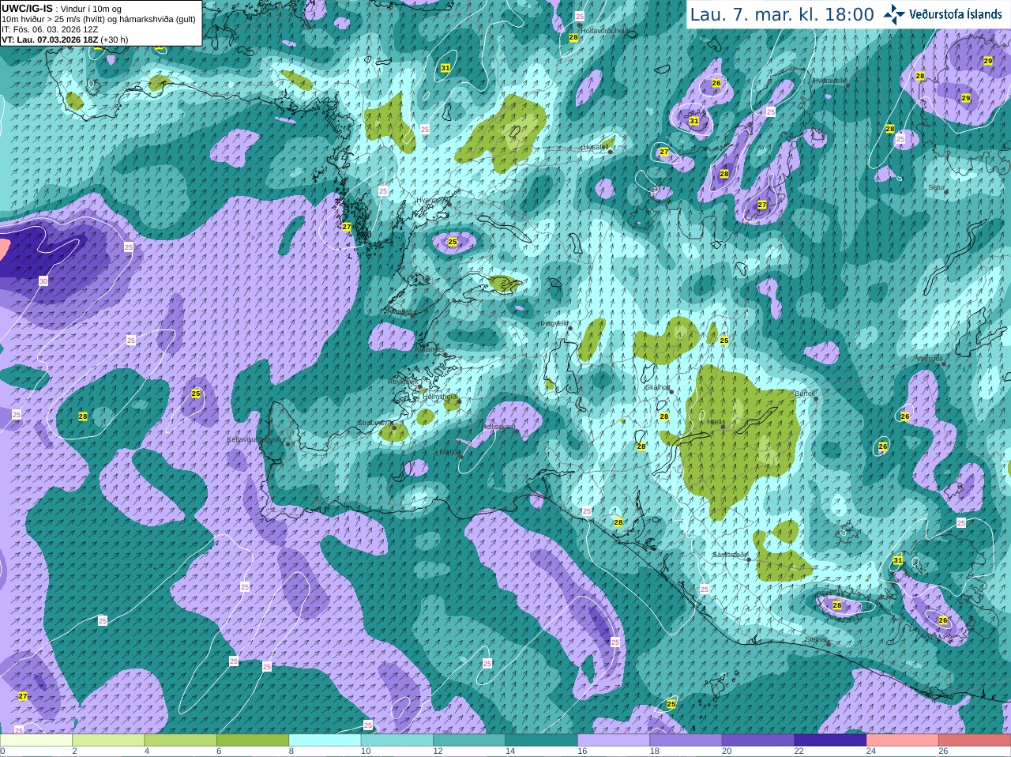
Task: Click the Keflavíkurflugvöllur station label
Action: [x=257, y=439]
